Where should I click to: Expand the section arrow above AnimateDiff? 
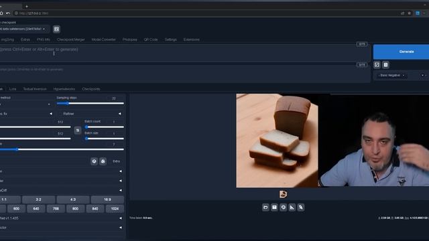coord(121,181)
